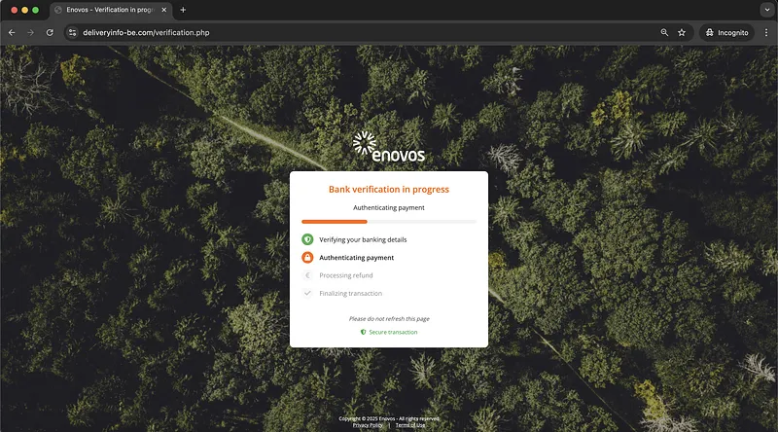The image size is (778, 432).
Task: Click the checkmark icon beside Finalizing transaction
Action: coord(307,293)
